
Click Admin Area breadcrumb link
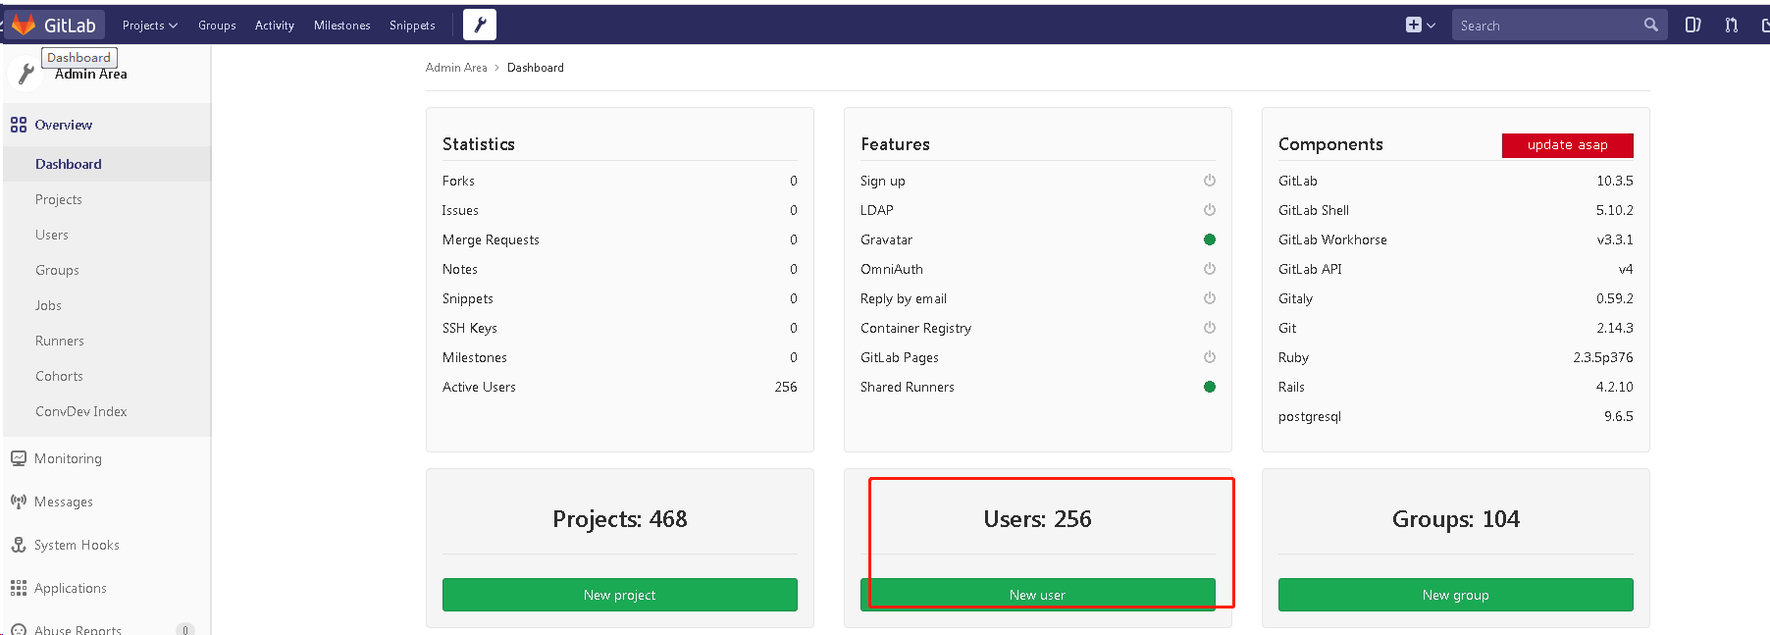coord(456,68)
